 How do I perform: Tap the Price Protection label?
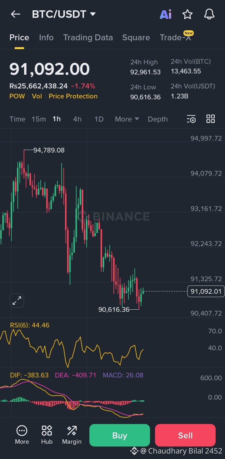73,96
